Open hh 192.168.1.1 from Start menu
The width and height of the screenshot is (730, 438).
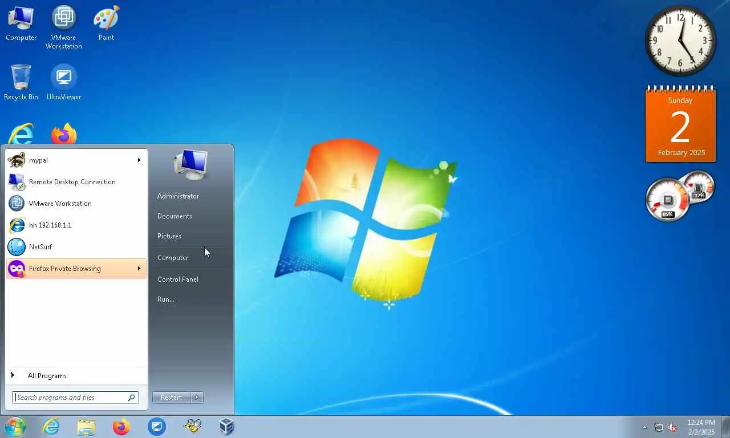tap(76, 225)
